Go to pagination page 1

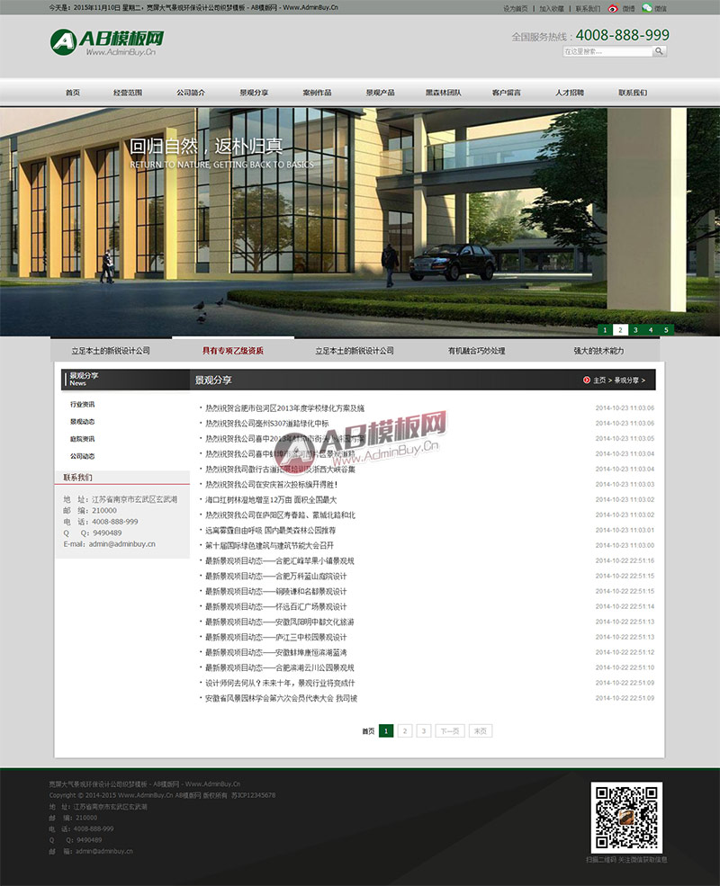point(386,731)
